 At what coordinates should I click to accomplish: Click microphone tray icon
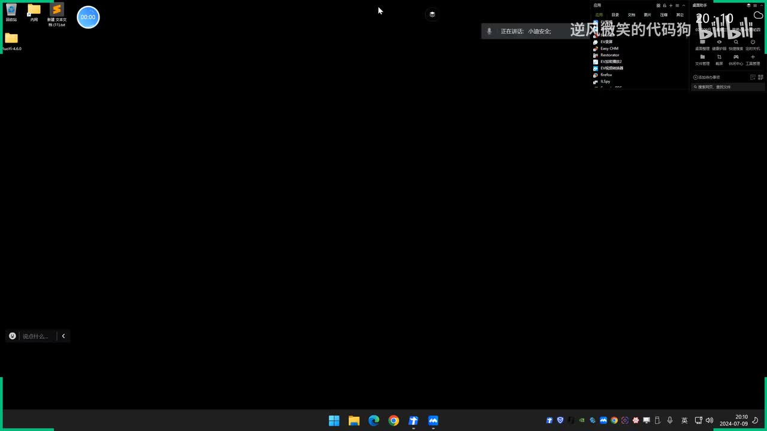[x=670, y=420]
